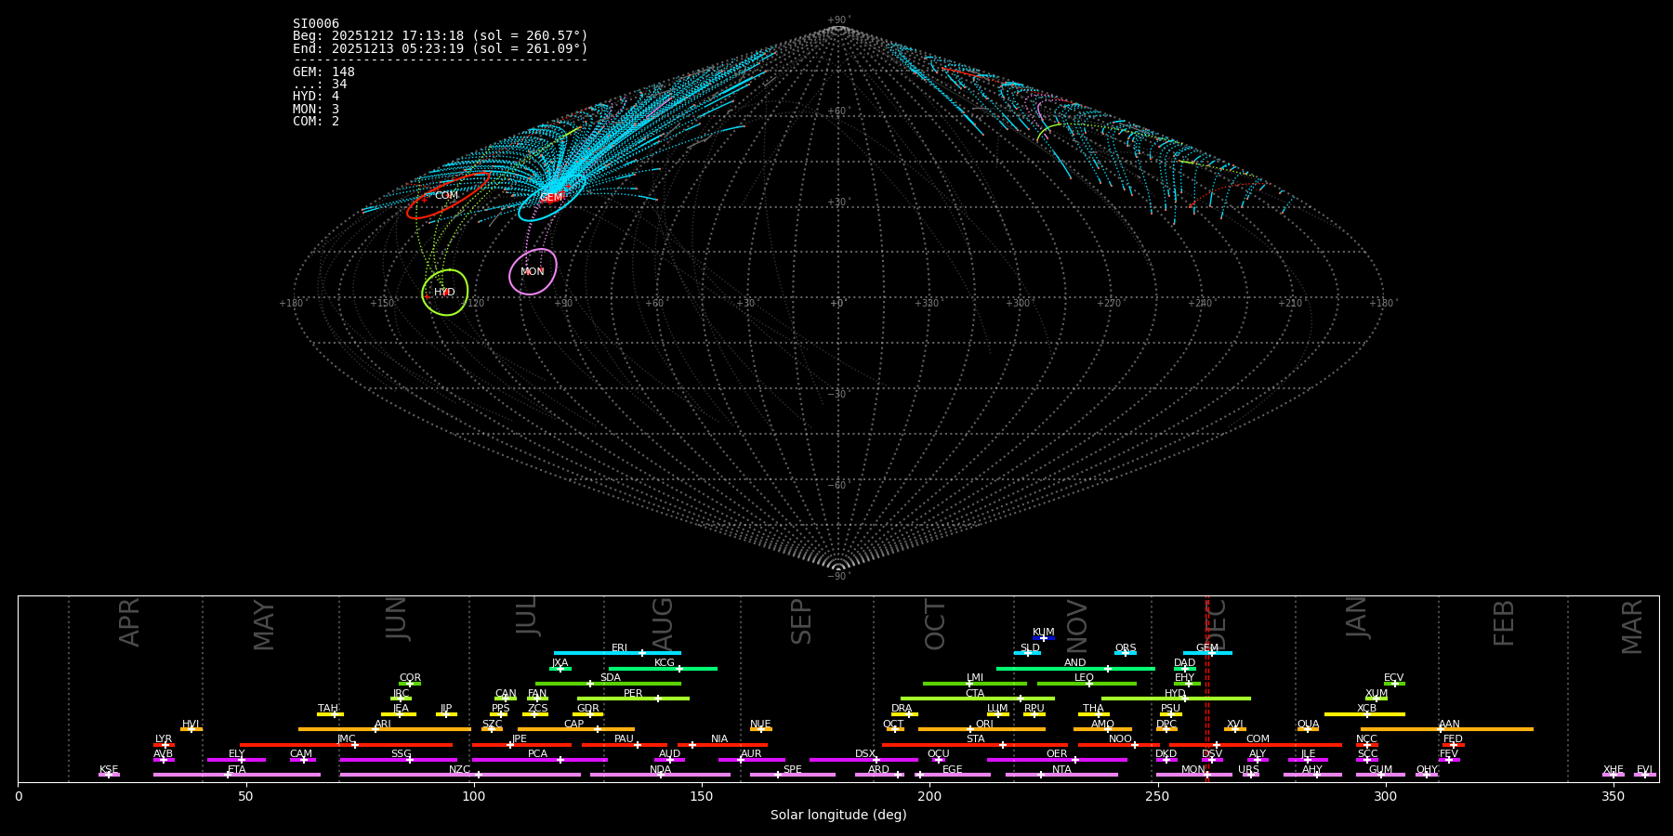Select the ORI shower label in timeline

[x=984, y=725]
